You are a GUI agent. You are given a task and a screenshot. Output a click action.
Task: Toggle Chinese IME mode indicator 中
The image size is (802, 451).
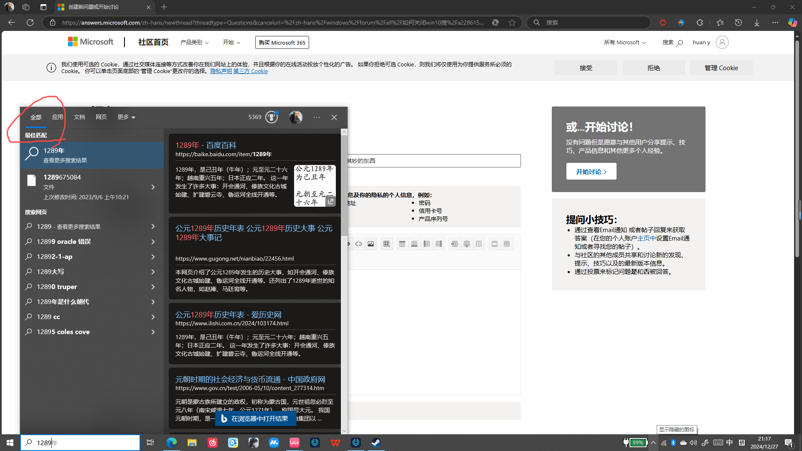(x=729, y=443)
